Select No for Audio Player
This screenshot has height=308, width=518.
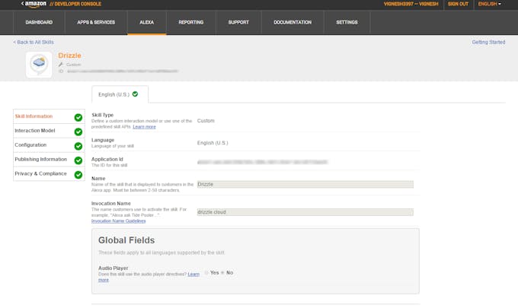(222, 273)
